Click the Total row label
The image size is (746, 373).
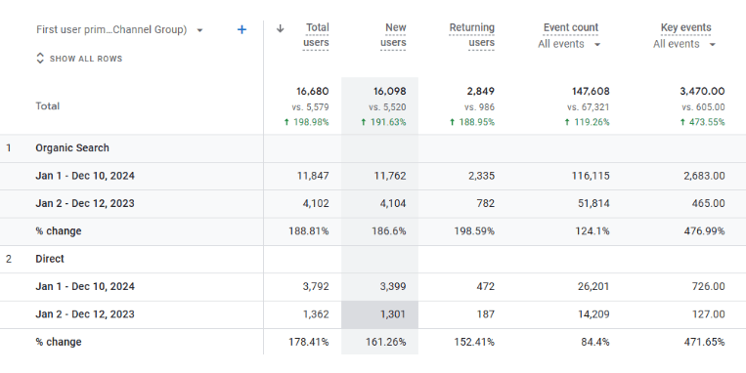tap(48, 106)
